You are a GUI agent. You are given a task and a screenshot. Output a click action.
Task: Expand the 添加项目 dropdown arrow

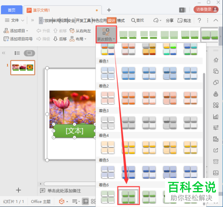pos(27,31)
